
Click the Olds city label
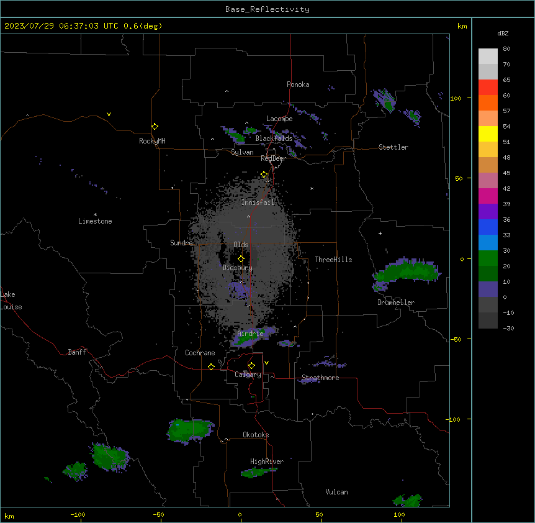(x=241, y=245)
